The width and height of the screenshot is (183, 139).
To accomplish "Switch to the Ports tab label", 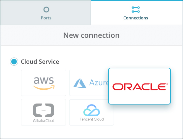I will pos(46,18).
